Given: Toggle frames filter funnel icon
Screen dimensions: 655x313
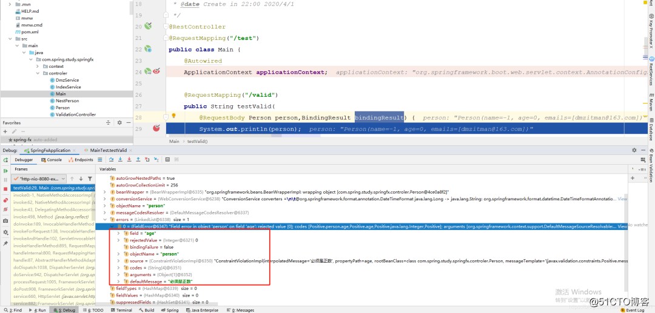Looking at the screenshot, I should point(90,179).
